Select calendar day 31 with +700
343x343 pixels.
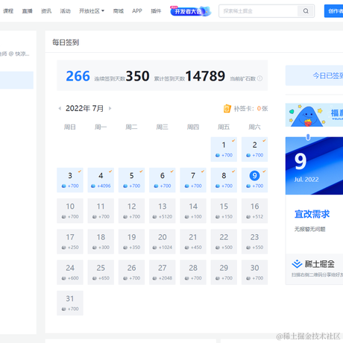[70, 303]
